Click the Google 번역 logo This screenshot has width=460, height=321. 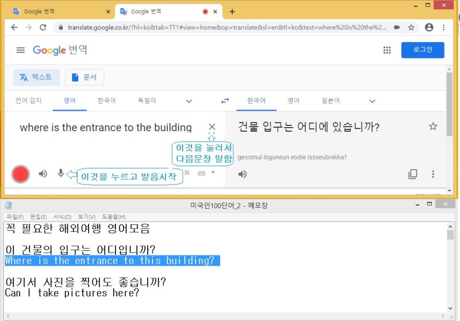point(60,50)
